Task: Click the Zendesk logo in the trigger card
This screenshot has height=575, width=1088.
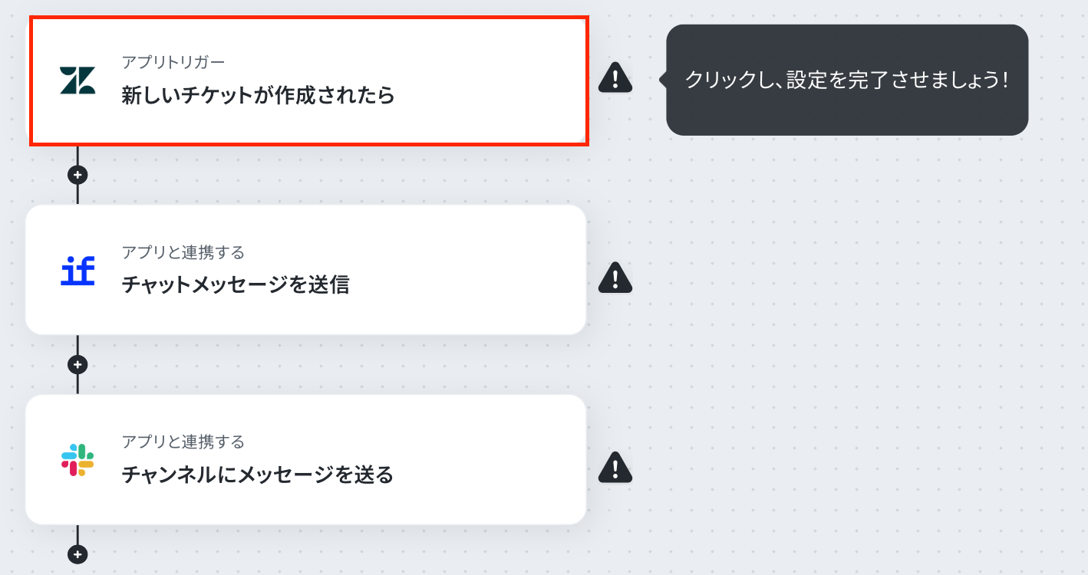Action: coord(77,80)
